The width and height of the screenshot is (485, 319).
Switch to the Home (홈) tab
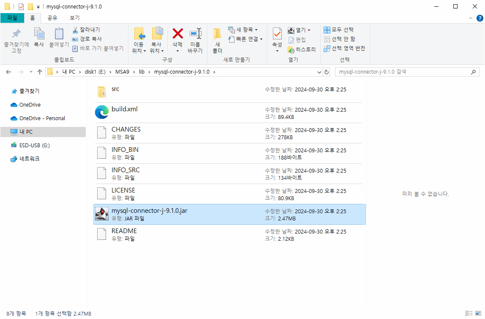(x=33, y=18)
